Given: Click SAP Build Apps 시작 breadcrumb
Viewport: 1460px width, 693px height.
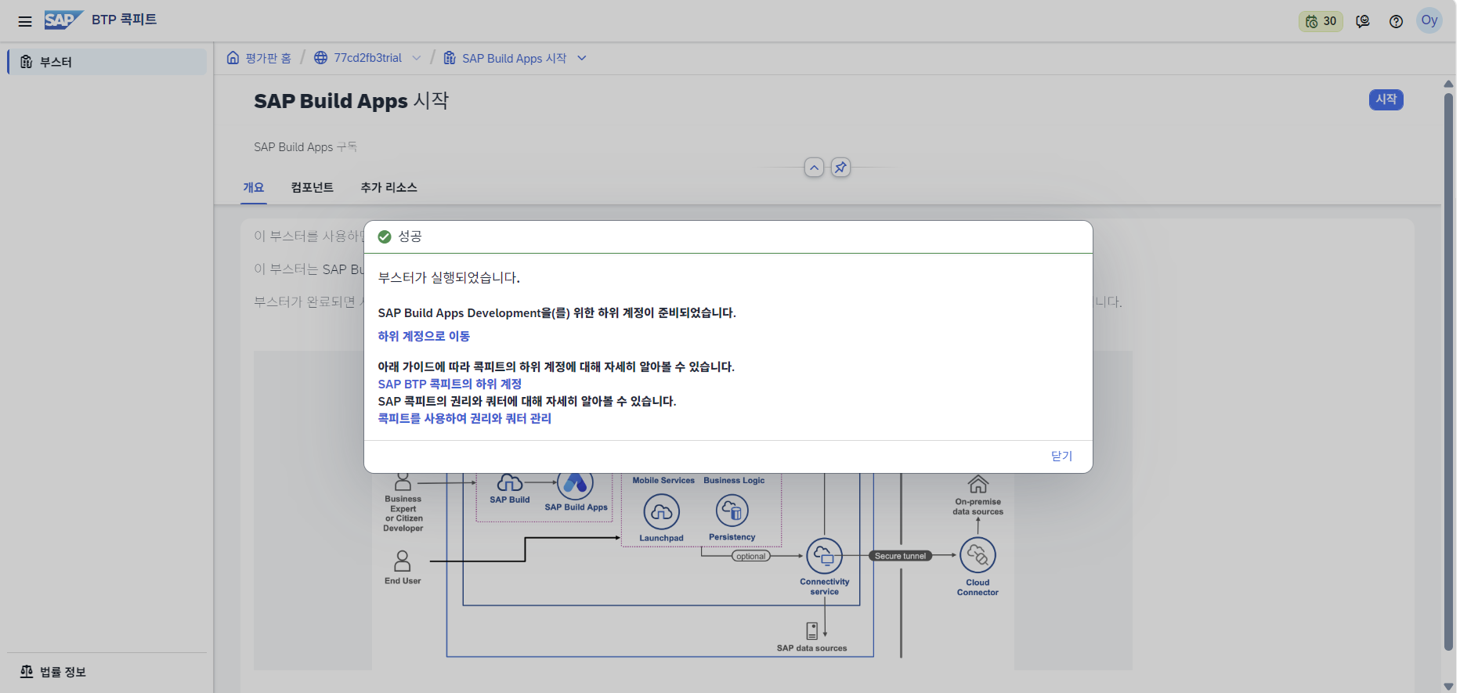Looking at the screenshot, I should [x=514, y=58].
